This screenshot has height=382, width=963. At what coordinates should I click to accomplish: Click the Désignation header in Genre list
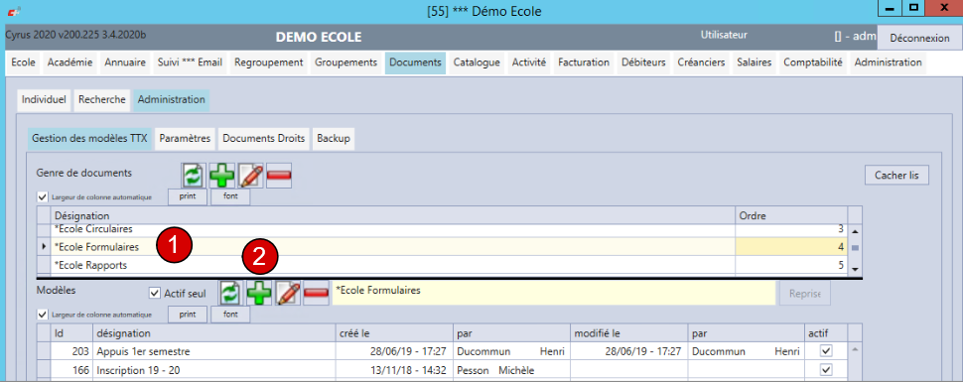(393, 215)
